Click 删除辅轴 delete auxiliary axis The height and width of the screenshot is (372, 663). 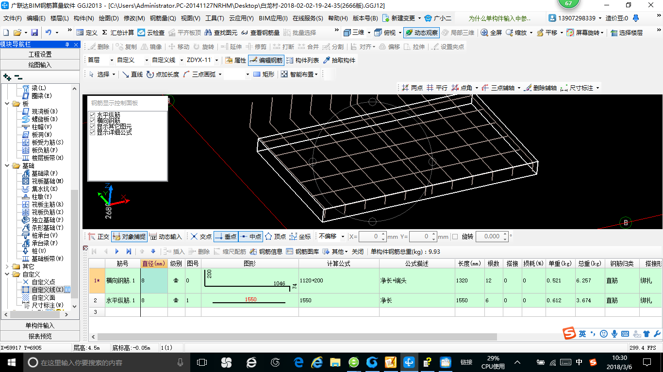pos(541,88)
